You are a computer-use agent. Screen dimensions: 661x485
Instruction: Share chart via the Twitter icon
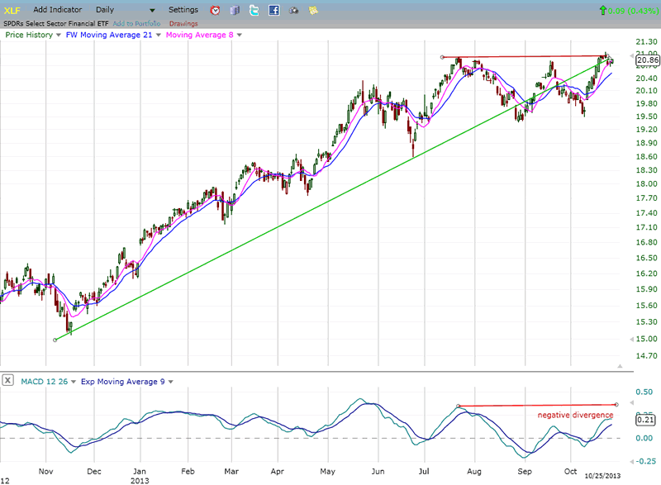254,11
